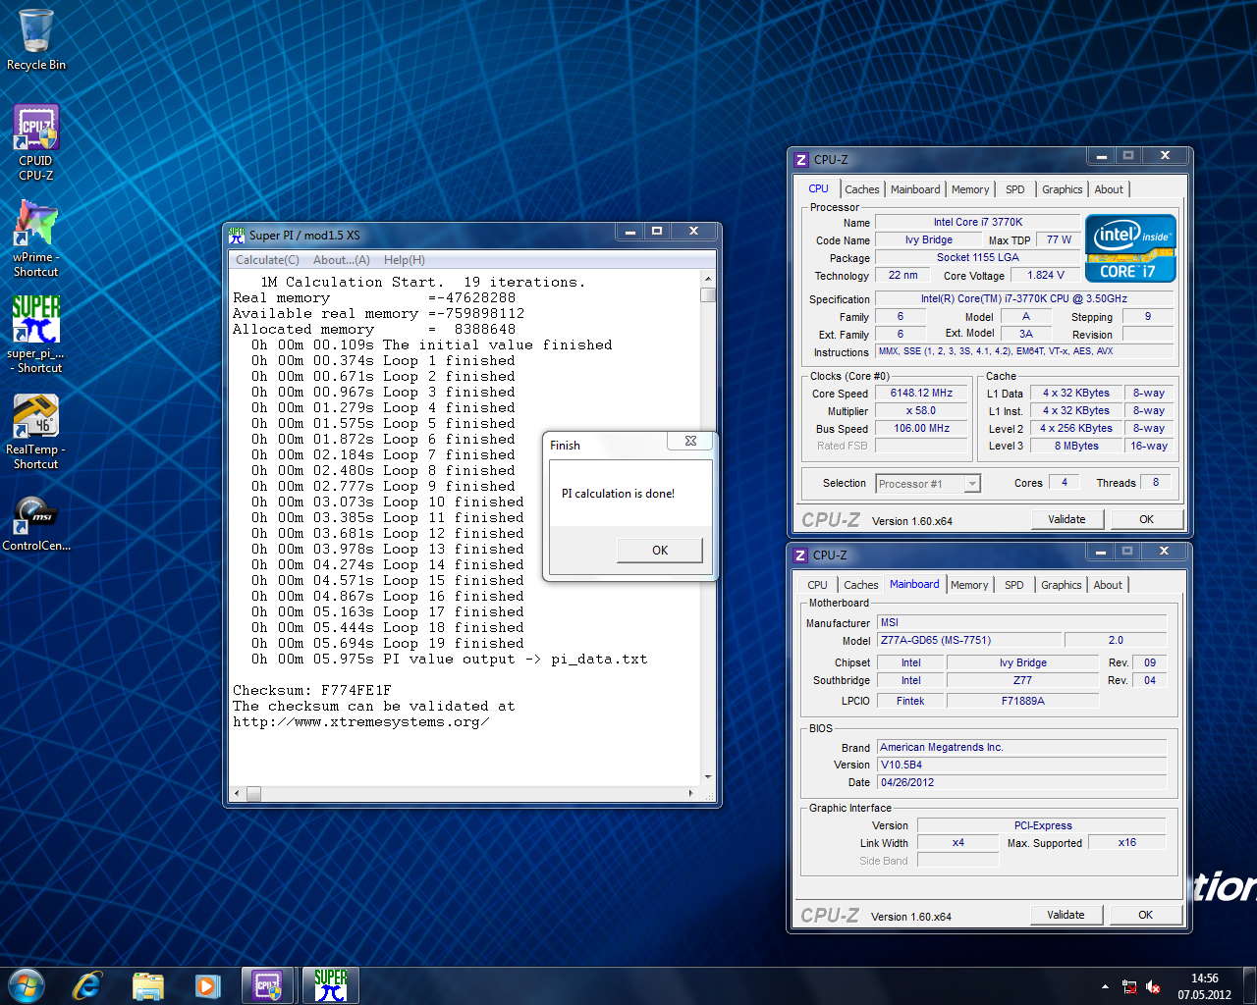Select Mainboard tab in upper CPU-Z window

click(x=915, y=189)
